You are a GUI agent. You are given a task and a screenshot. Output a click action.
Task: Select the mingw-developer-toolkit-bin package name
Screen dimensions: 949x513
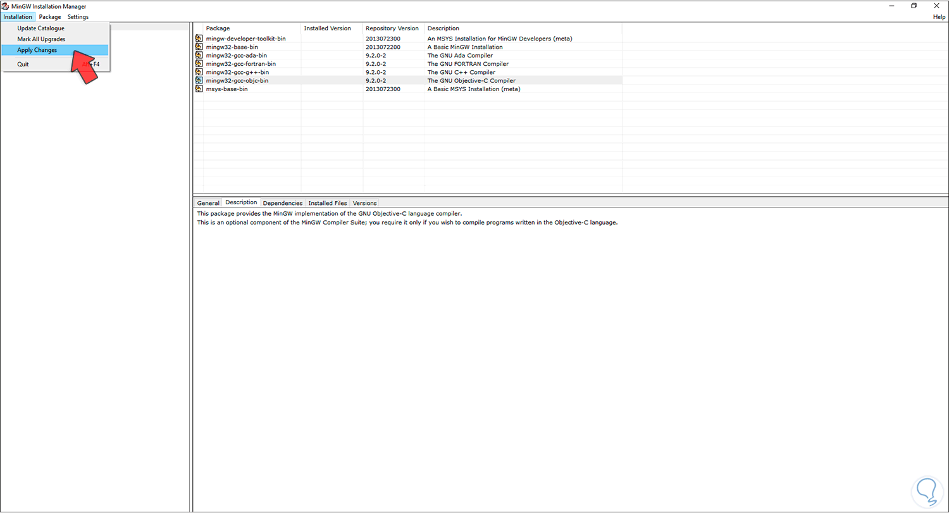(x=245, y=39)
